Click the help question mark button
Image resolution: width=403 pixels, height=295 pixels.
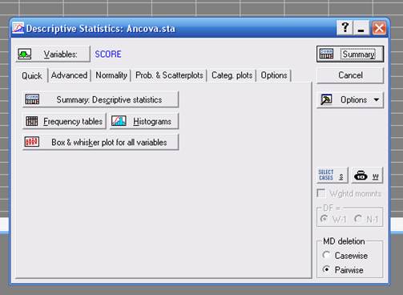pyautogui.click(x=345, y=28)
